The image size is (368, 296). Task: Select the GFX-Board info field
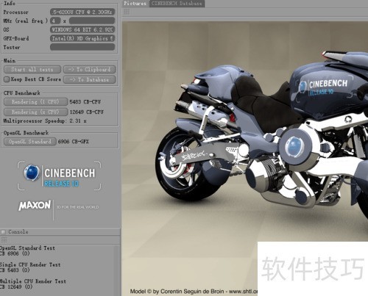click(x=82, y=38)
